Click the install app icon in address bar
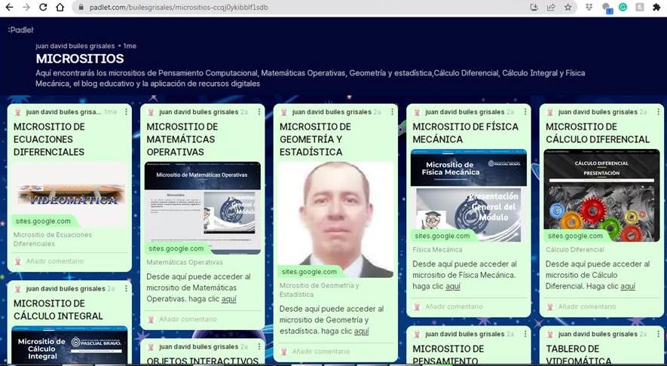667x366 pixels. tap(534, 8)
